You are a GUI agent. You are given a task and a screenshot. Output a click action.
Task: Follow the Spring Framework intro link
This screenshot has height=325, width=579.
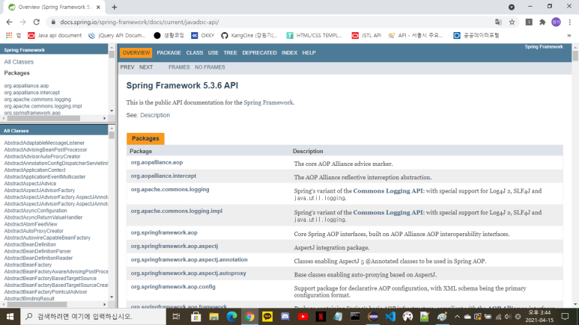(x=268, y=102)
